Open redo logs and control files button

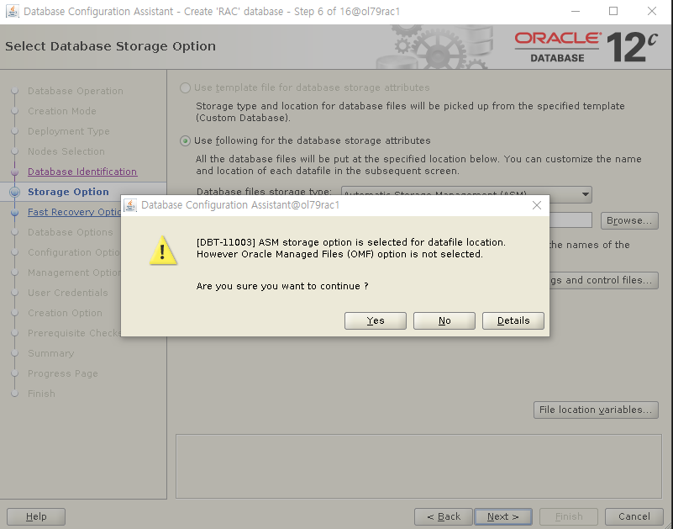(604, 280)
